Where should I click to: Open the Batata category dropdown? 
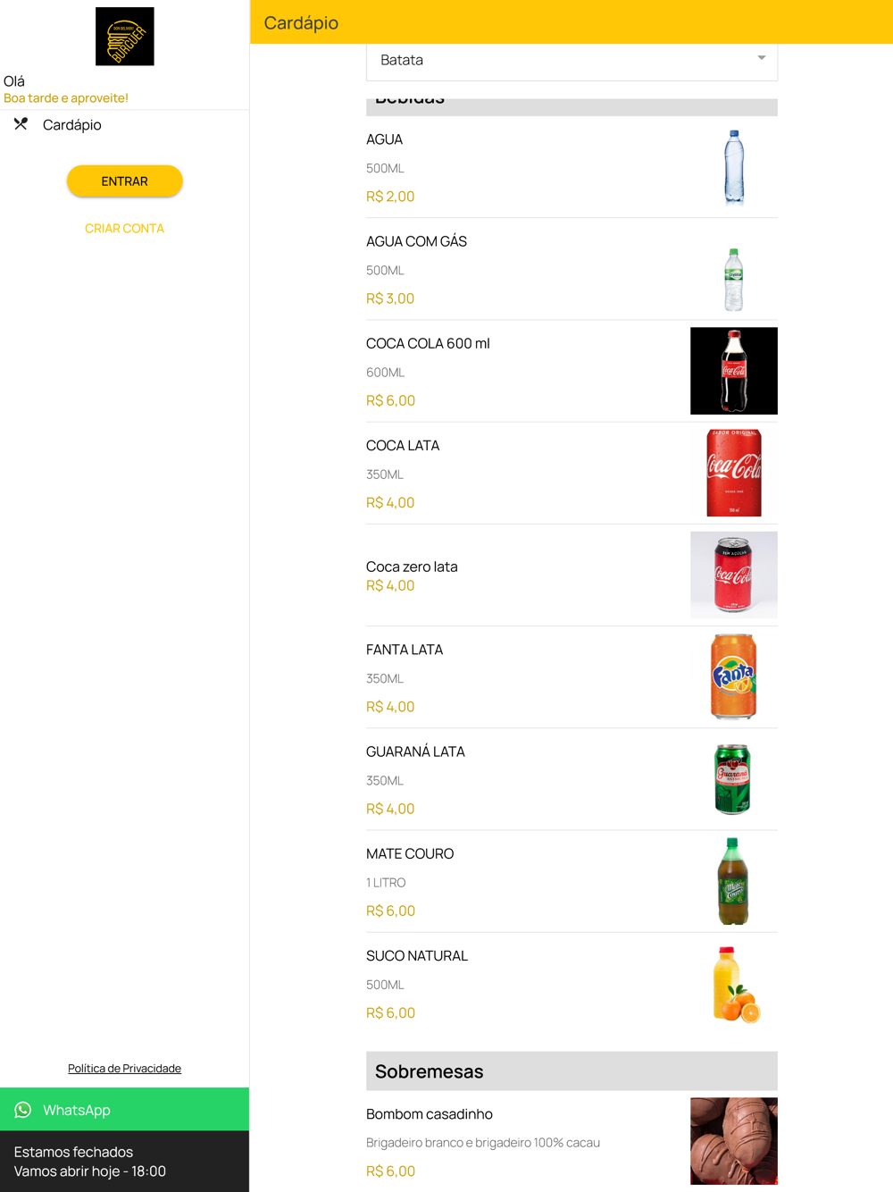click(x=572, y=60)
